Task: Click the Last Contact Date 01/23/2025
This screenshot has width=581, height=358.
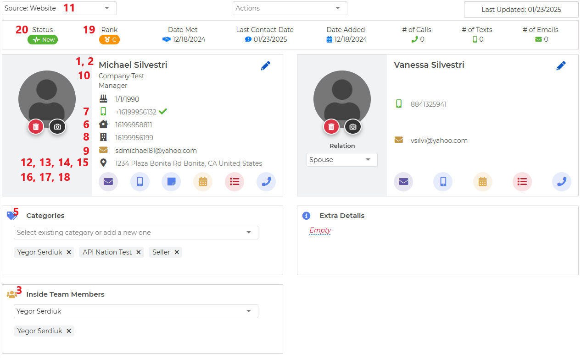Action: 270,39
